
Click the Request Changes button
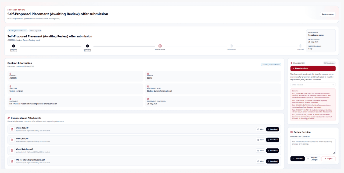click(x=313, y=159)
